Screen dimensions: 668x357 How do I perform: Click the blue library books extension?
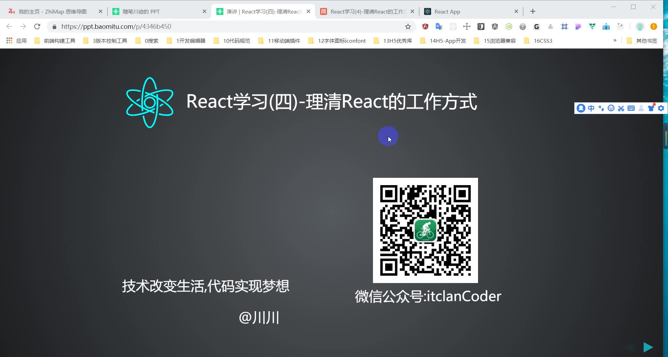pos(606,26)
